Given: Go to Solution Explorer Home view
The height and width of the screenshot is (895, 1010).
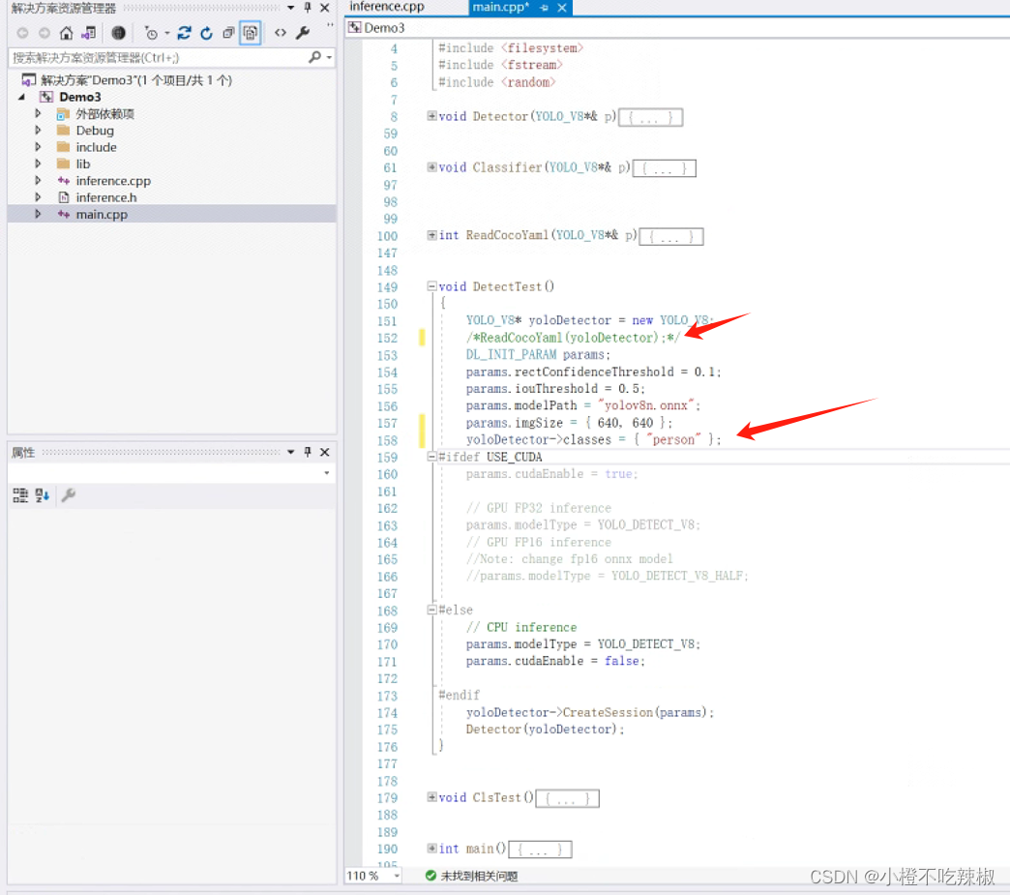Looking at the screenshot, I should tap(67, 33).
